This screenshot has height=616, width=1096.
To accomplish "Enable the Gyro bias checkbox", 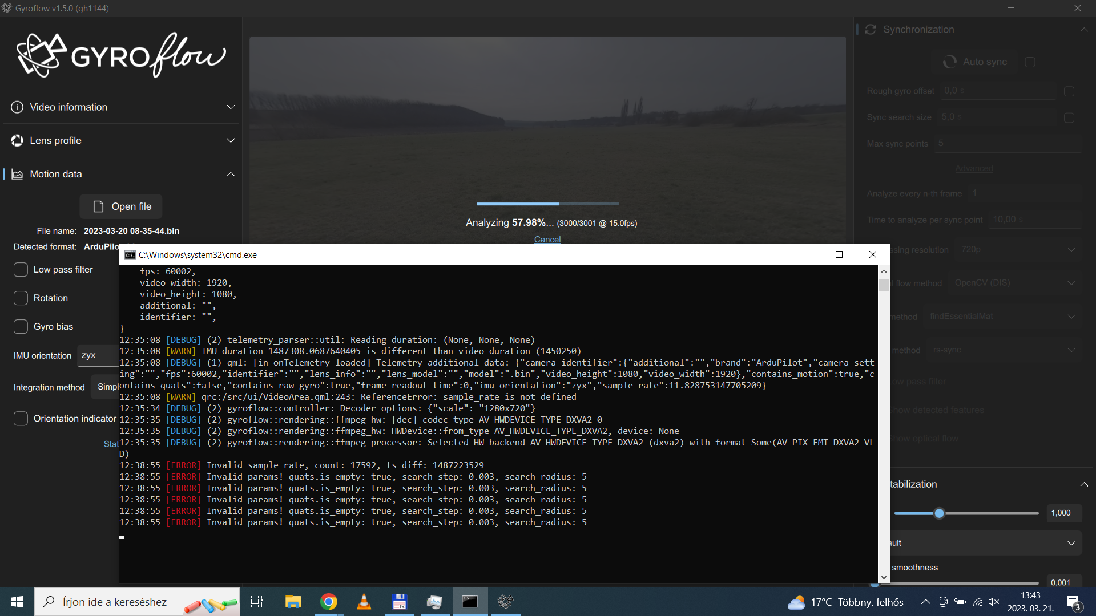I will tap(21, 326).
